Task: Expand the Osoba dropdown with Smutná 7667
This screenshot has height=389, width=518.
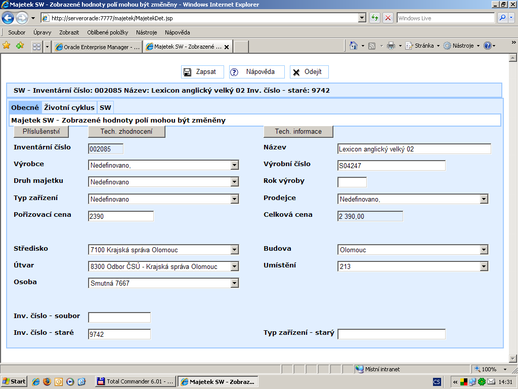Action: pyautogui.click(x=234, y=283)
